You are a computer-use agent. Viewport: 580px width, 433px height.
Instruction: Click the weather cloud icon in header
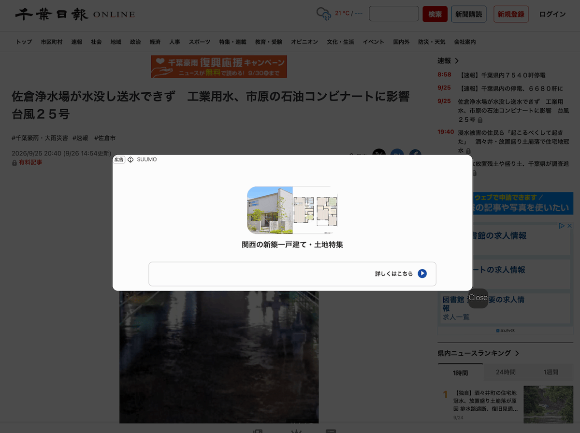323,14
